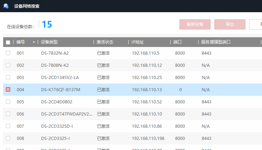Click the 设备类型 column header

pyautogui.click(x=49, y=42)
